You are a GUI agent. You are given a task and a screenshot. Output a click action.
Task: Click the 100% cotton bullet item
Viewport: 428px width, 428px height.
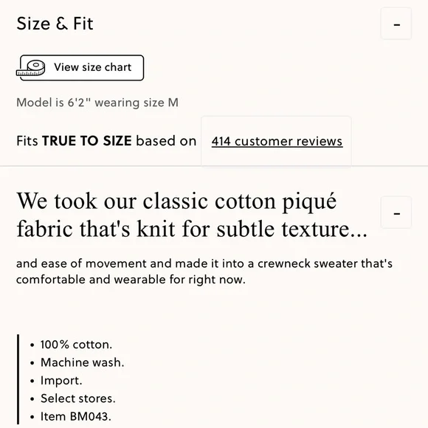(x=76, y=345)
